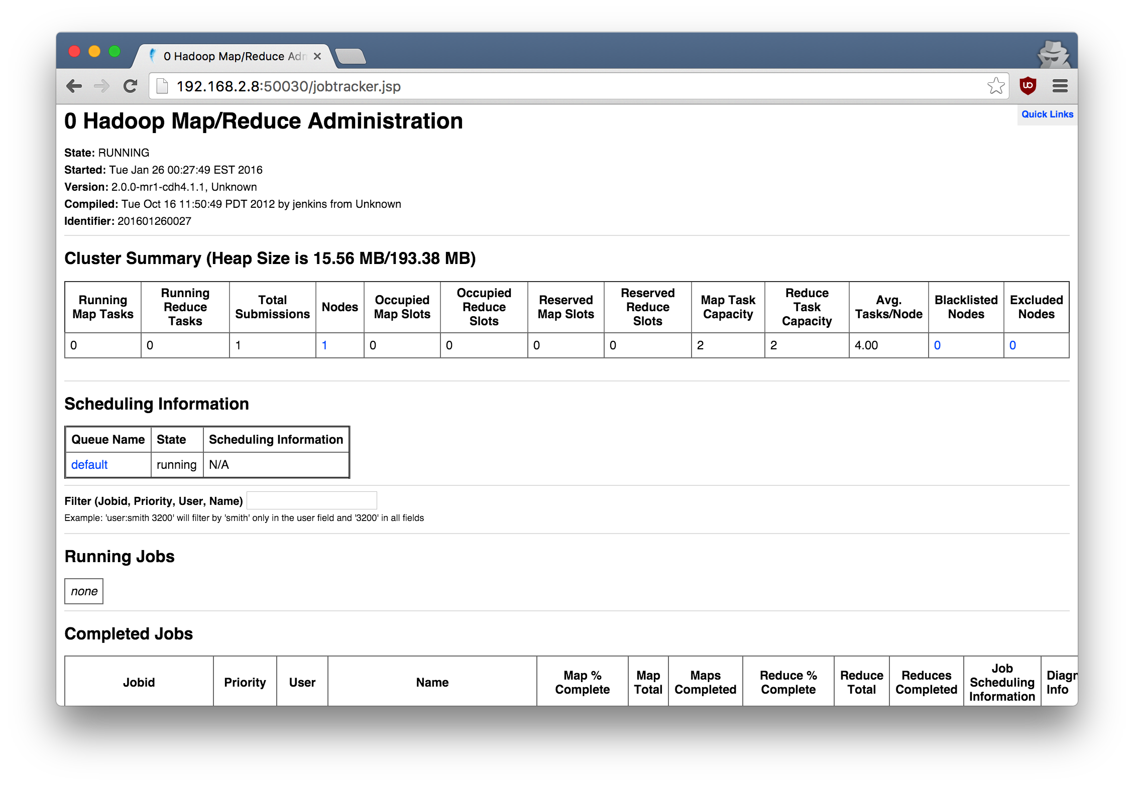The width and height of the screenshot is (1134, 786).
Task: Reload the jobtracker page
Action: (131, 86)
